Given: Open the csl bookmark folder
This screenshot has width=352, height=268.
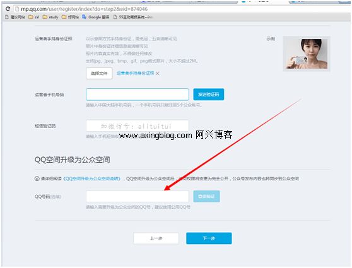Looking at the screenshot, I should pyautogui.click(x=34, y=17).
